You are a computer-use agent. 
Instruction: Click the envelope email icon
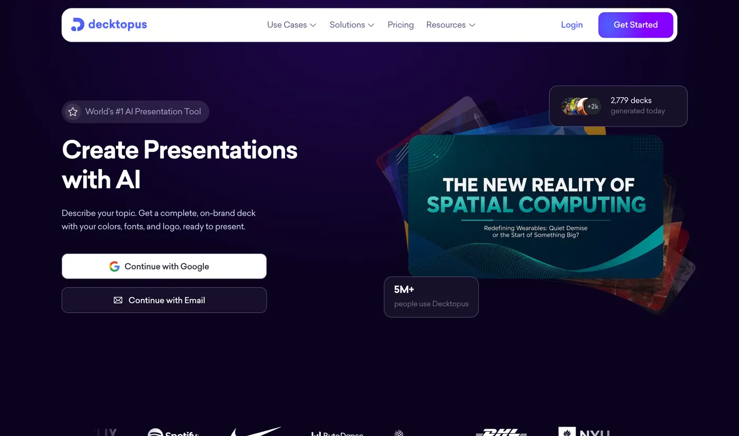118,300
